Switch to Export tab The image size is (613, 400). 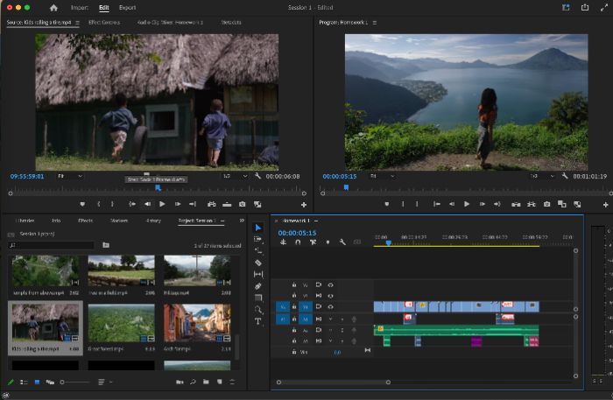128,7
